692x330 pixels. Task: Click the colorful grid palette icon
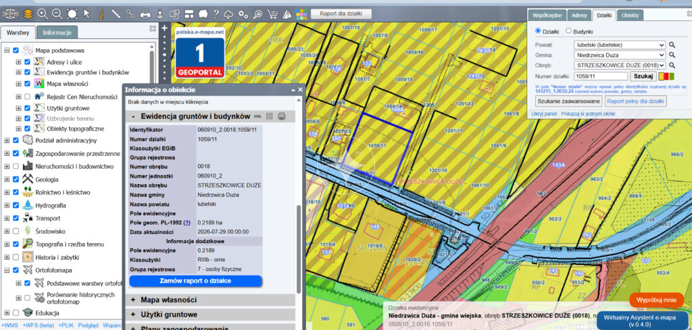coord(301,14)
